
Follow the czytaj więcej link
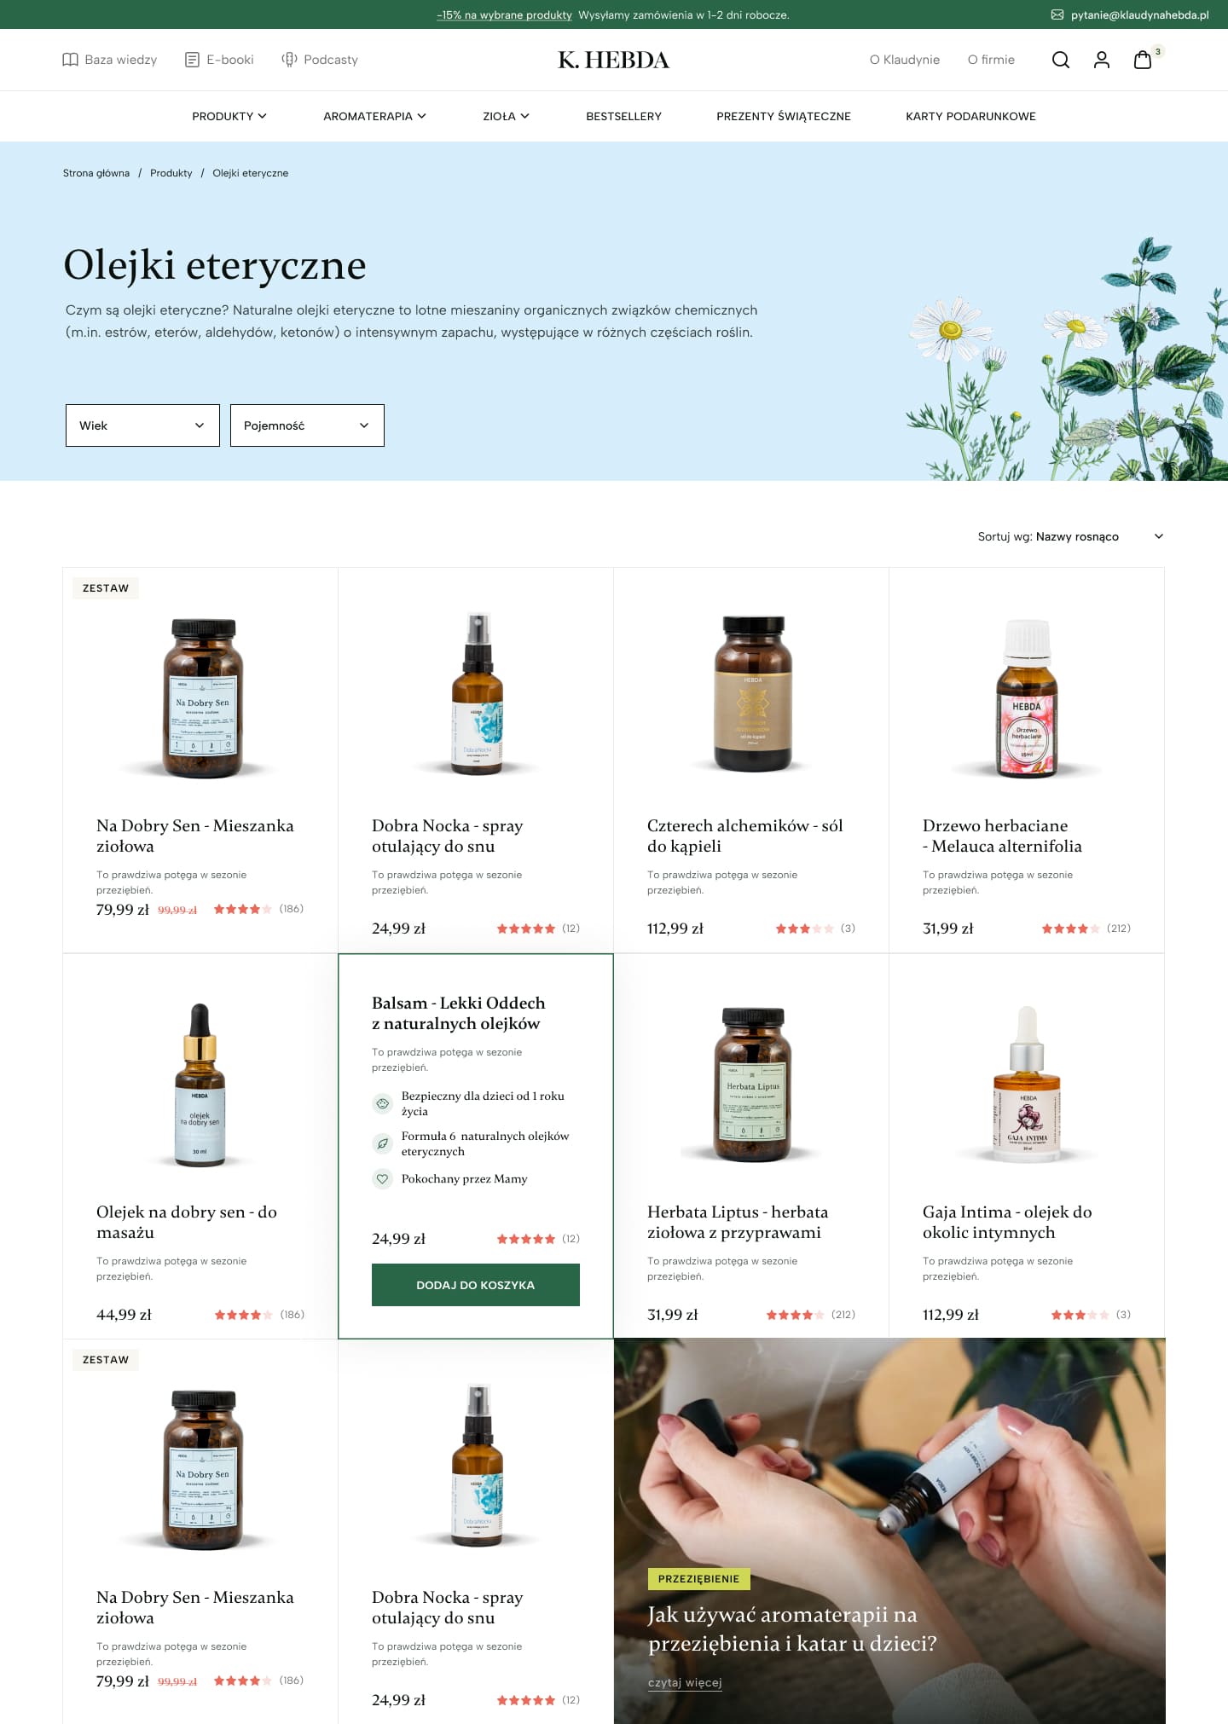click(x=685, y=1682)
